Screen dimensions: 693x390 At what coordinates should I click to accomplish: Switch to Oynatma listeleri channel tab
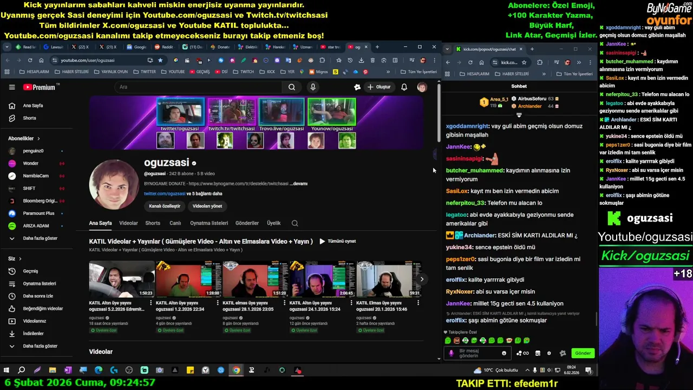point(209,223)
